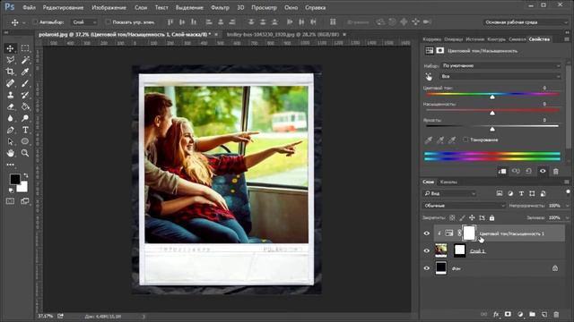The image size is (574, 322).
Task: Select the History Brush tool
Action: tap(25, 95)
